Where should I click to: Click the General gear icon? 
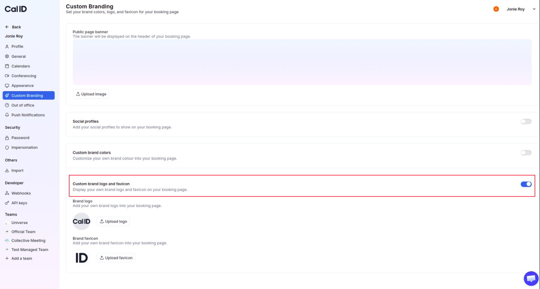point(7,56)
